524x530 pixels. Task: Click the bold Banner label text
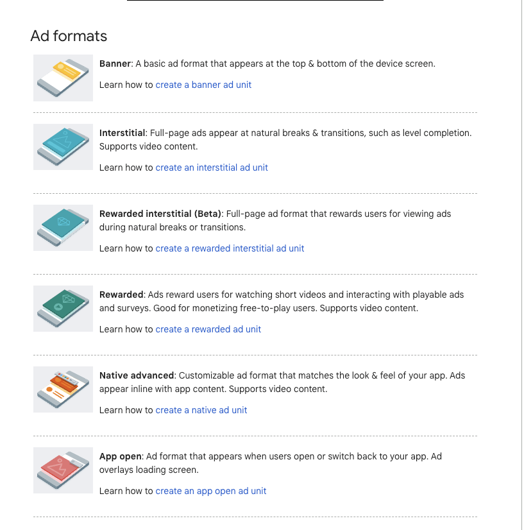coord(115,64)
